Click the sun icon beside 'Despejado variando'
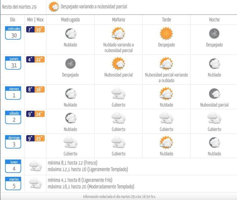 [x=54, y=7]
